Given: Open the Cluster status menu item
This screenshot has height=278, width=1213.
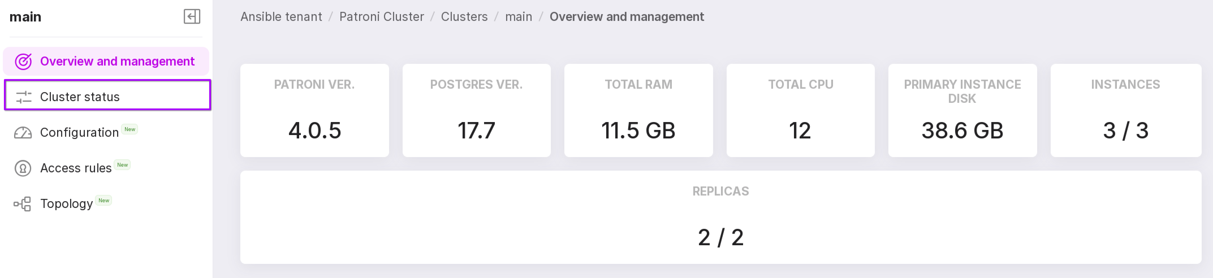Looking at the screenshot, I should tap(80, 97).
